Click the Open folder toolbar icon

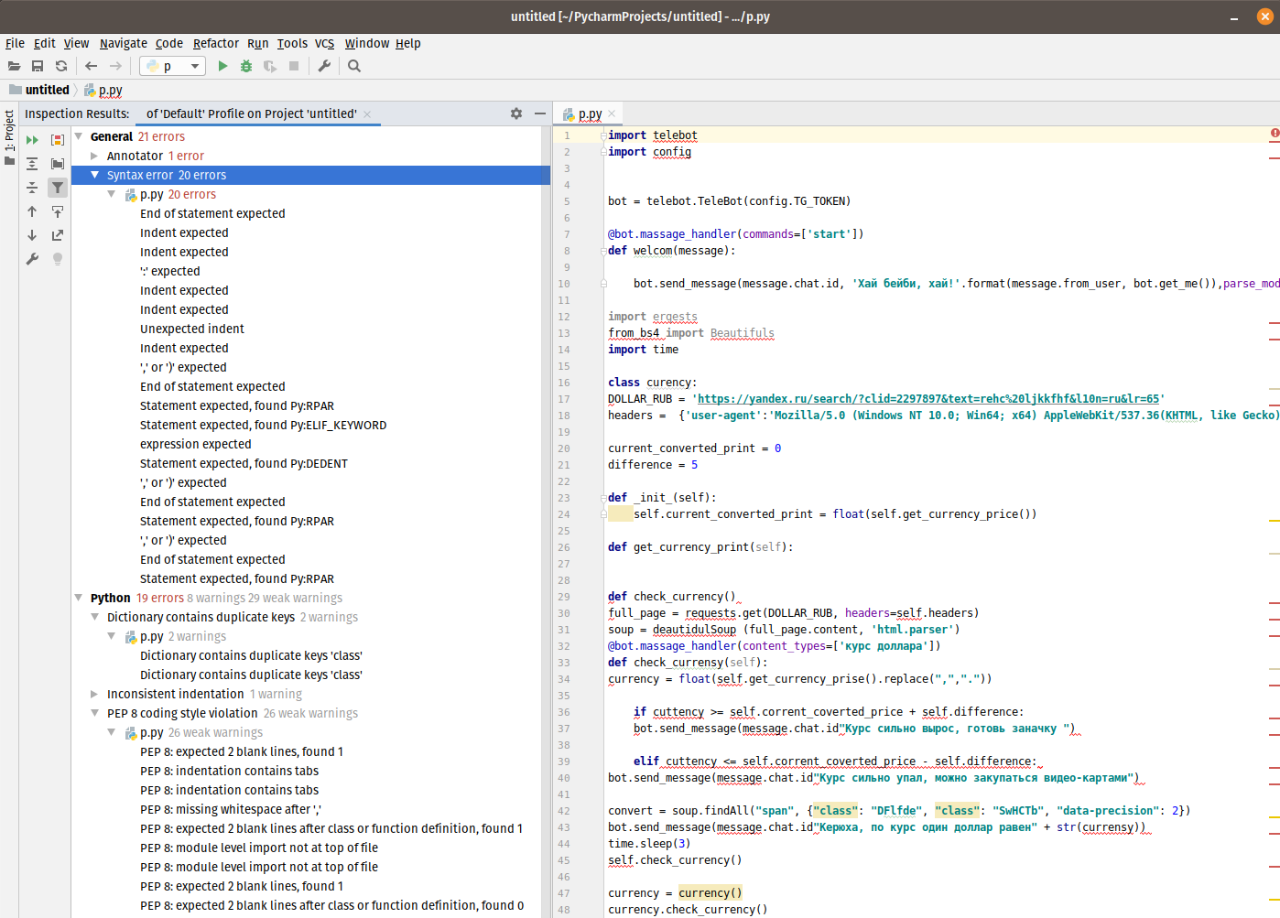pos(14,66)
